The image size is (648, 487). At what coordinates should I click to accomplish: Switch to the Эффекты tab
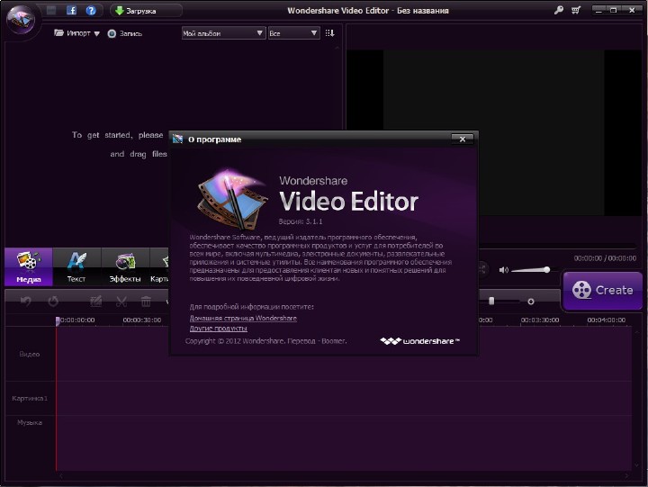(124, 266)
